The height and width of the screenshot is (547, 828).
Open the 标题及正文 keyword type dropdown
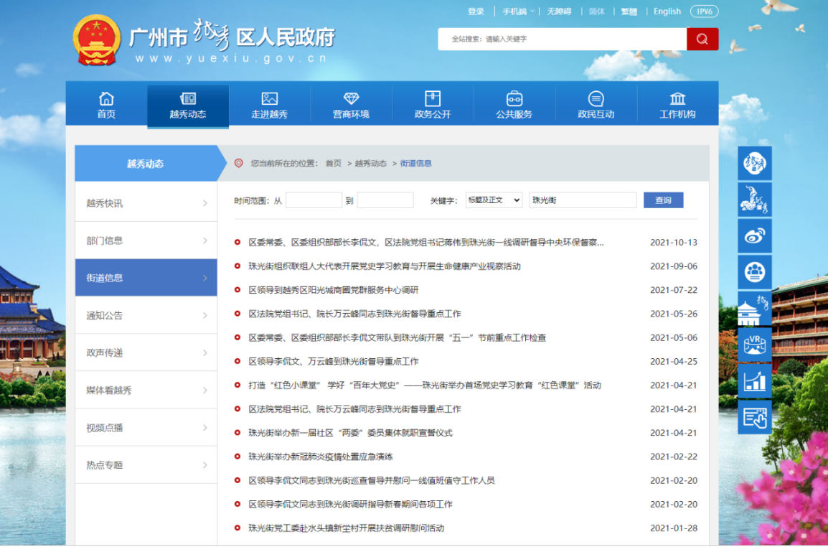pos(494,200)
